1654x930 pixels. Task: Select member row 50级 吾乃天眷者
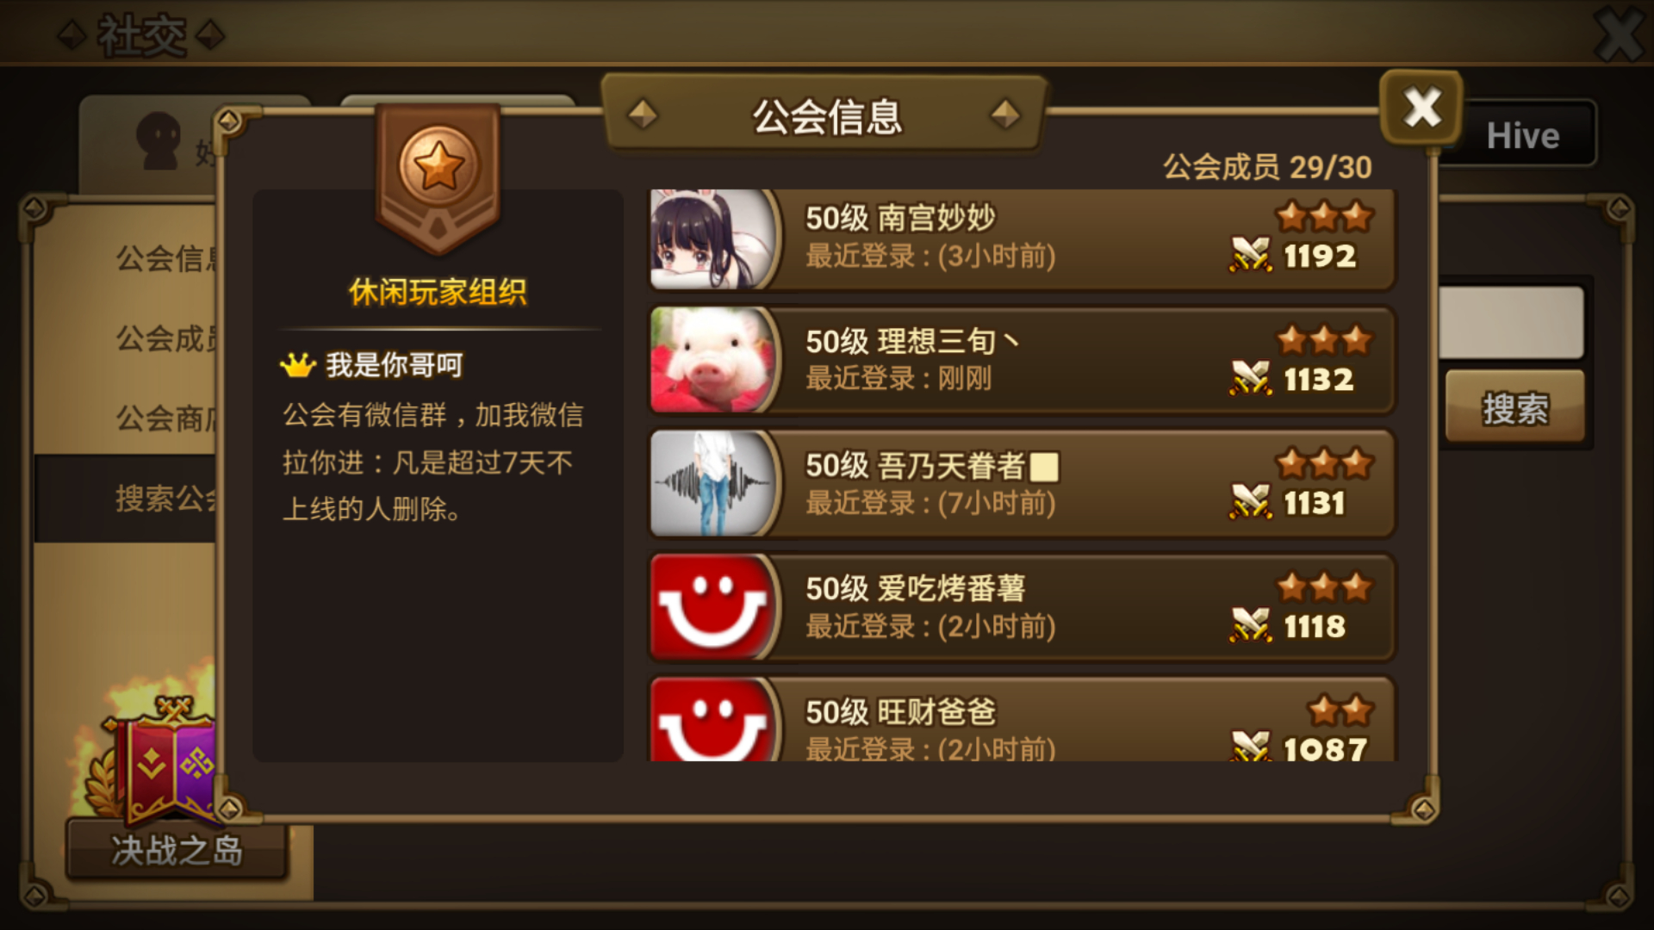tap(1022, 484)
